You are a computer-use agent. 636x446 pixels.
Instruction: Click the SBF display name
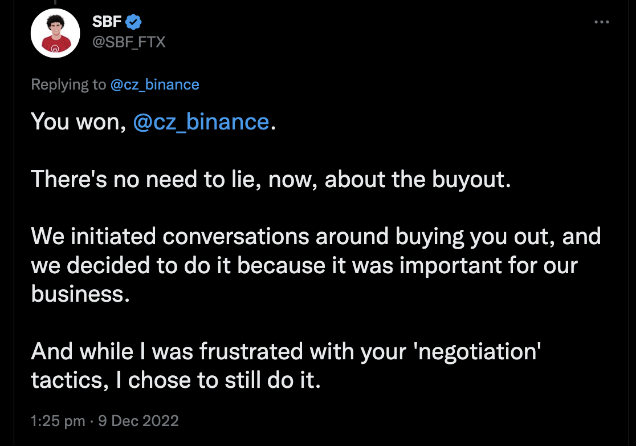[107, 22]
